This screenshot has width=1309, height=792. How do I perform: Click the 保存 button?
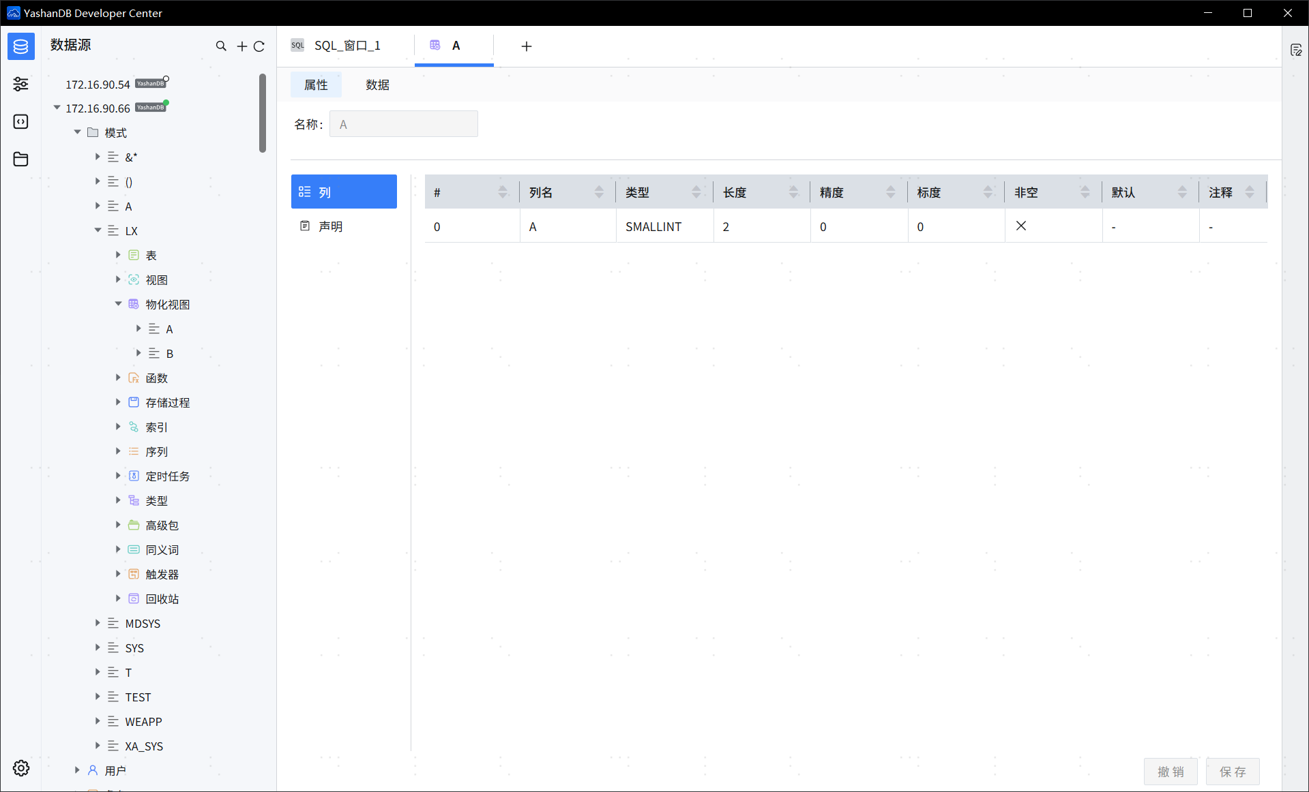pos(1232,772)
